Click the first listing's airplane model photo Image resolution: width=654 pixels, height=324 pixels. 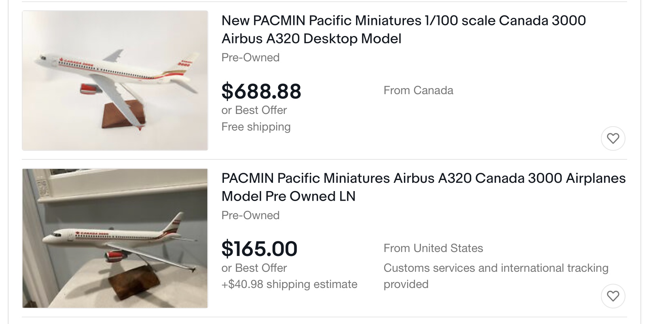coord(115,80)
